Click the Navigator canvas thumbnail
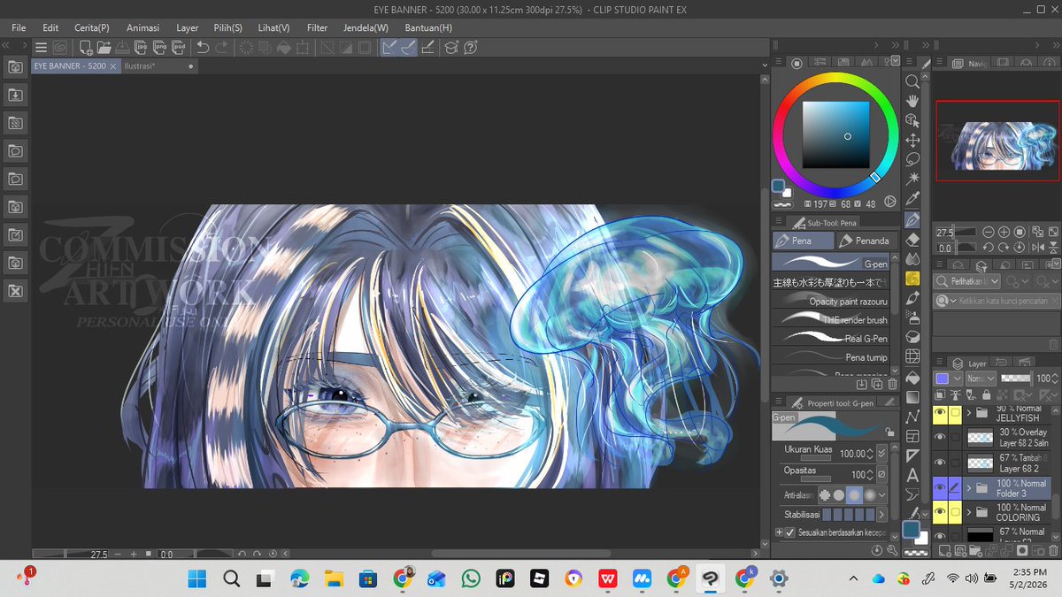The image size is (1062, 597). pos(996,141)
